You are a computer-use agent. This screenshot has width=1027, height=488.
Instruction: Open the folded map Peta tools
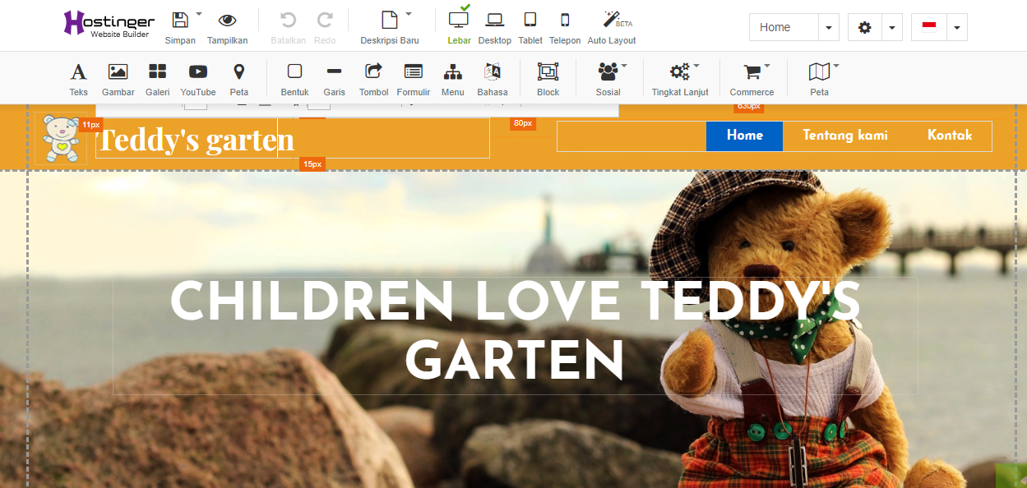tap(819, 79)
